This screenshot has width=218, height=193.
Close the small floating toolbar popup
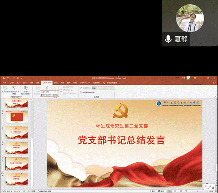[x=58, y=92]
